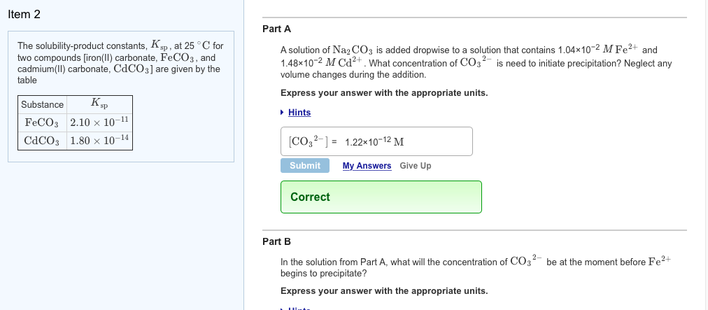Viewport: 708px width, 310px height.
Task: Expand the partially visible Part B hints triangle
Action: pos(282,308)
